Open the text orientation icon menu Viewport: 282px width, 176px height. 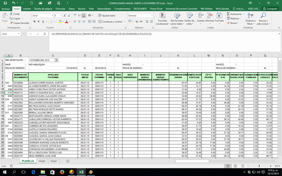point(90,15)
